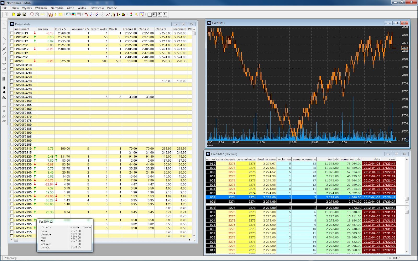Select the magnifying glass zoom tool
418x261 pixels.
click(x=32, y=14)
